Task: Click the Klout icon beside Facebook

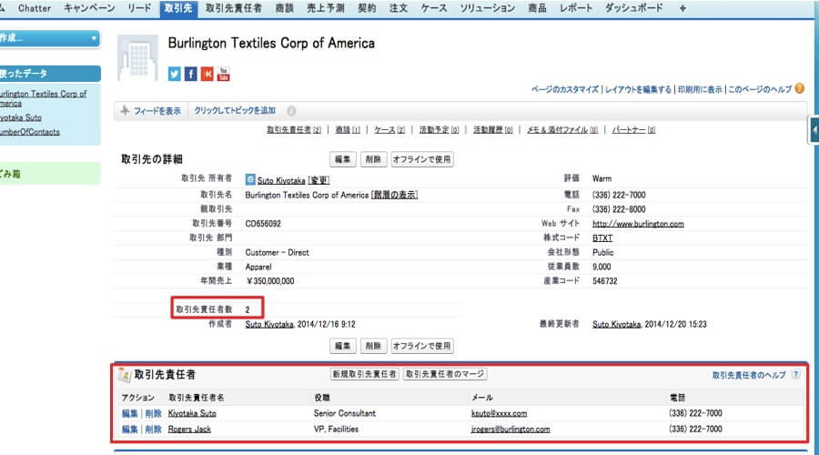Action: coord(207,74)
